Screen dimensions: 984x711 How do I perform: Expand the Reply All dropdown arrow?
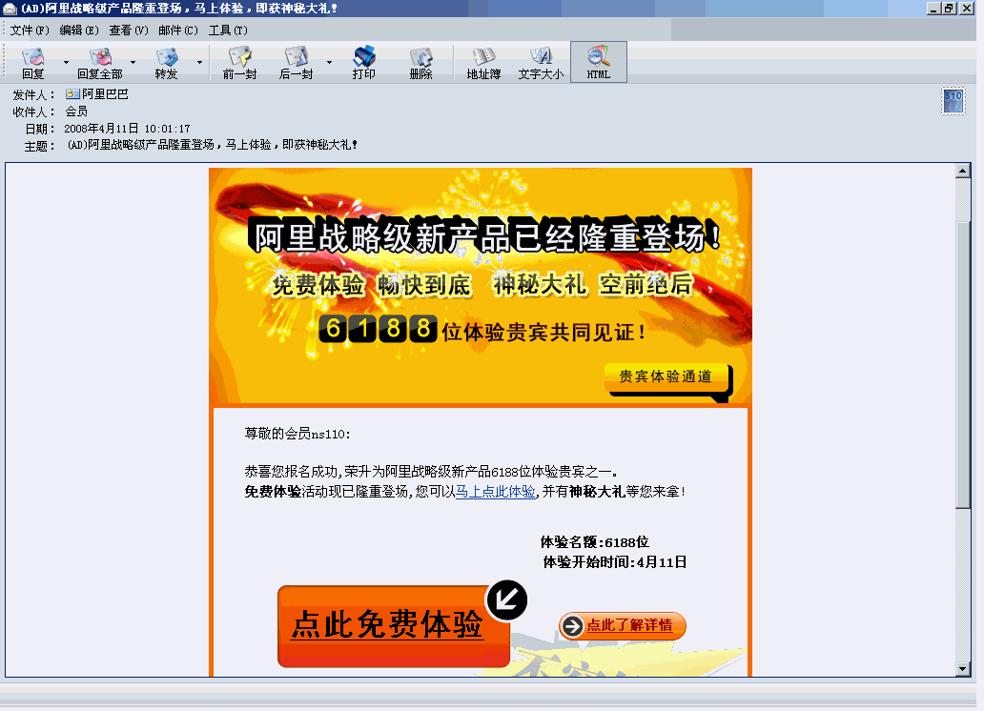(133, 62)
